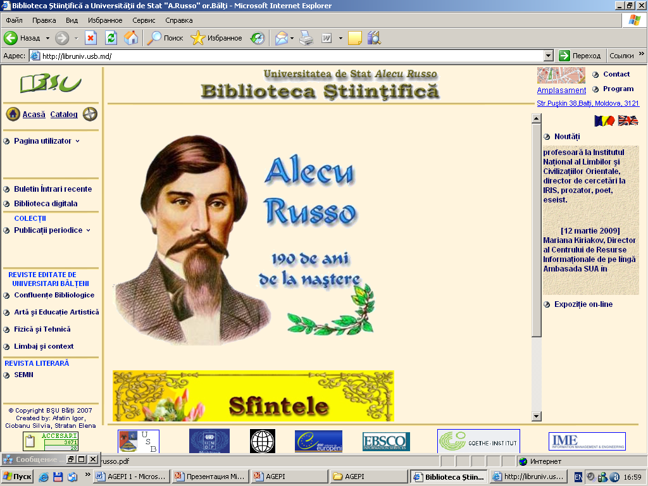The width and height of the screenshot is (648, 486).
Task: Open the address bar URL dropdown
Action: click(x=549, y=56)
